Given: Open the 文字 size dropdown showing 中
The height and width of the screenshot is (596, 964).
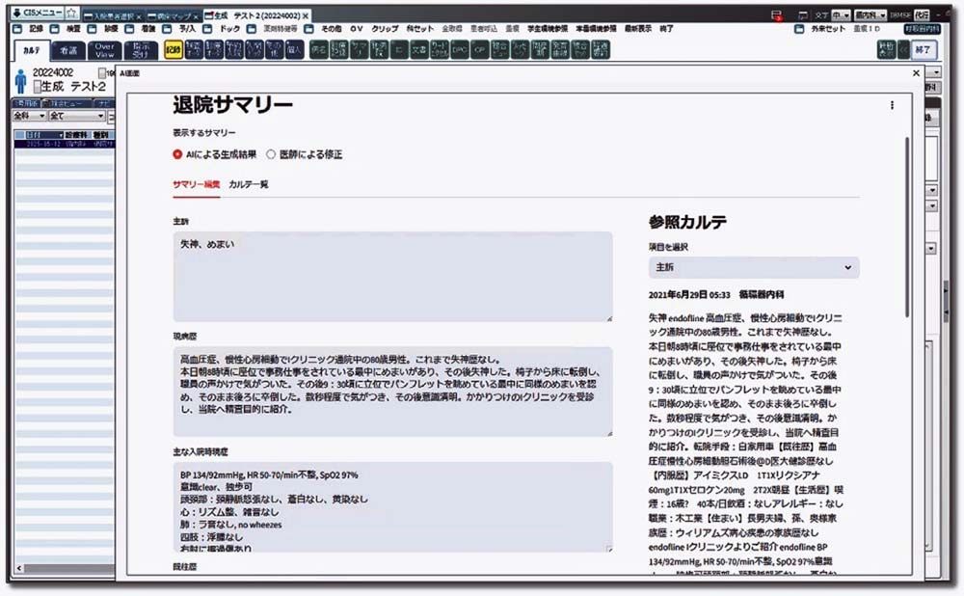Looking at the screenshot, I should pos(841,14).
